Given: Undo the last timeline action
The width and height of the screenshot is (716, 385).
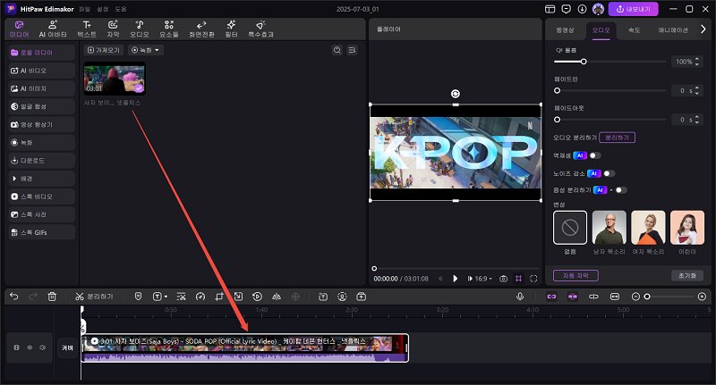Looking at the screenshot, I should 13,297.
